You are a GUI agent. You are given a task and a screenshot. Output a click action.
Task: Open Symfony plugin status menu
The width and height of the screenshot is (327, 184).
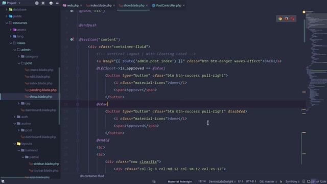point(292,181)
